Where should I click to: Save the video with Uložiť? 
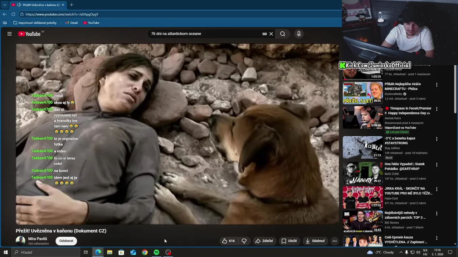tap(289, 241)
